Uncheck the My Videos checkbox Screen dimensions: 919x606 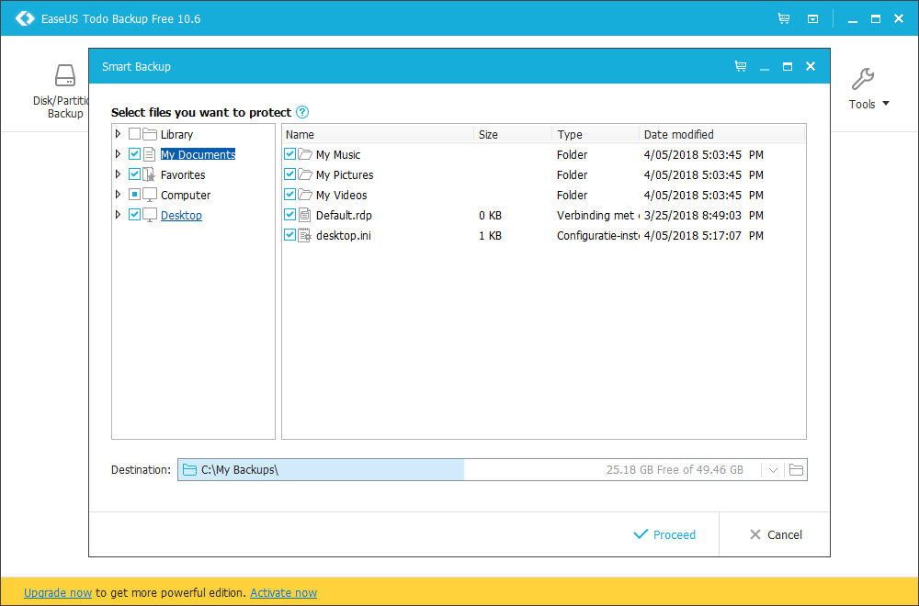point(289,195)
